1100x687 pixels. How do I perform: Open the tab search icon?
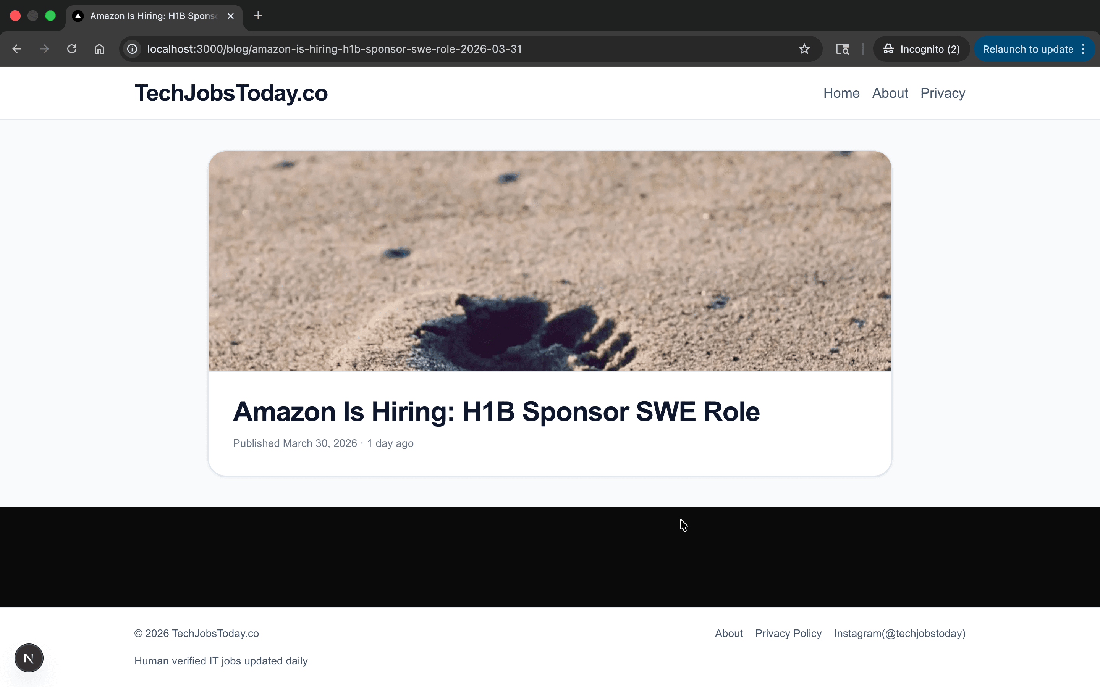point(842,49)
